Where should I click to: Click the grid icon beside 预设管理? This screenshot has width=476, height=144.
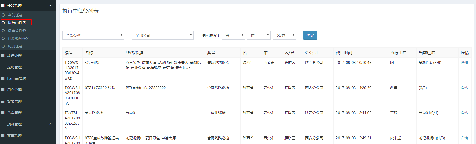pos(3,124)
